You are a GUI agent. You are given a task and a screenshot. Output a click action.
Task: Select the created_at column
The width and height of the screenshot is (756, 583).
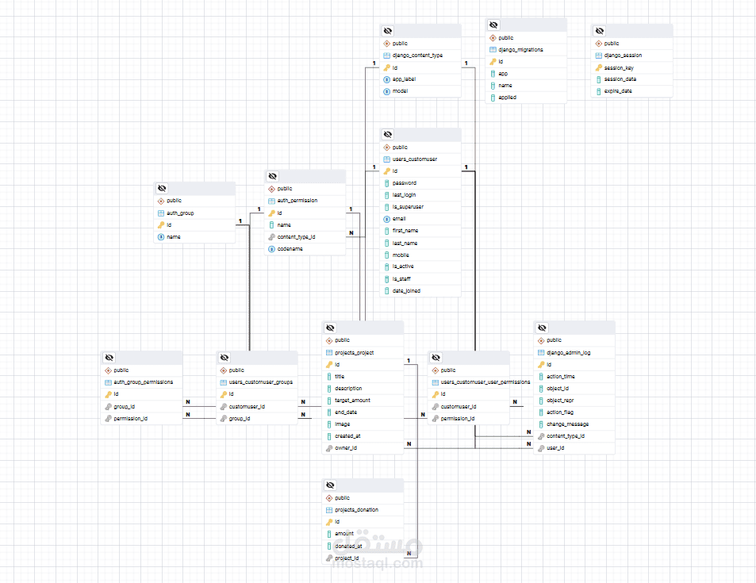click(347, 436)
